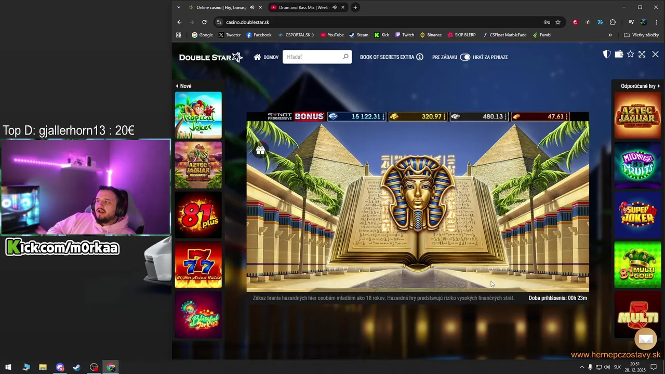Screen dimensions: 665x374
Task: Open Všetky záložky bookmarks folder
Action: pos(642,35)
